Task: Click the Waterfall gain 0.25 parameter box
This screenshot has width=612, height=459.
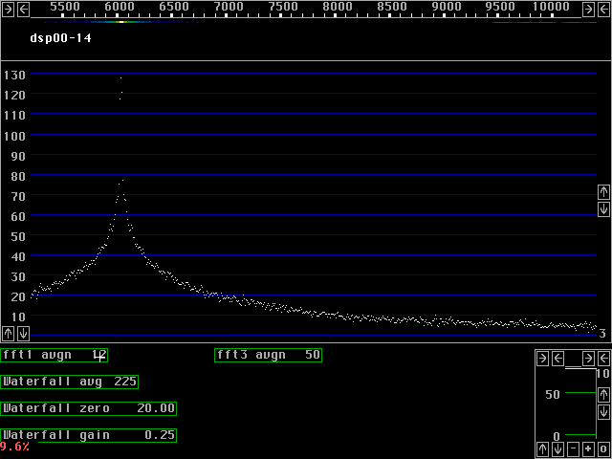Action: [88, 435]
